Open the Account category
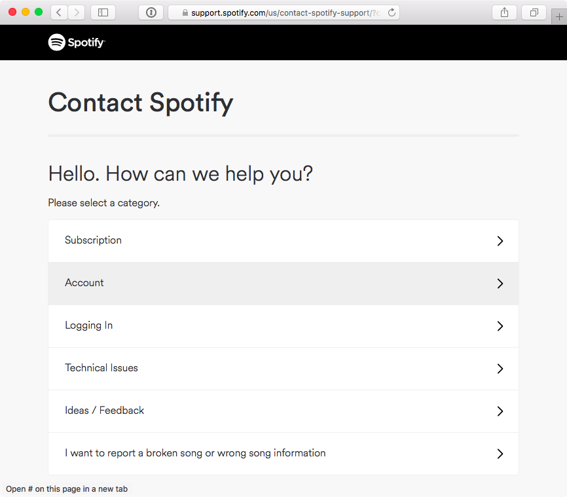 point(283,284)
